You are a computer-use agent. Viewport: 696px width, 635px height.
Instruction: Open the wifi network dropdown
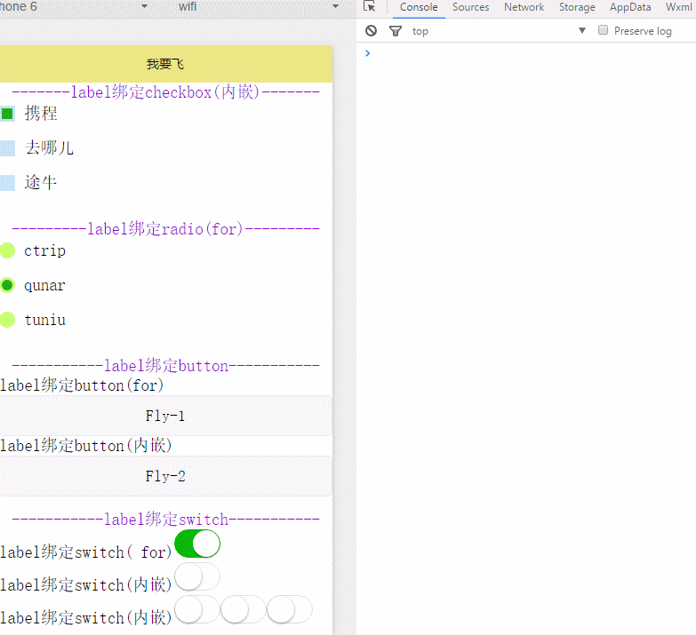[258, 7]
